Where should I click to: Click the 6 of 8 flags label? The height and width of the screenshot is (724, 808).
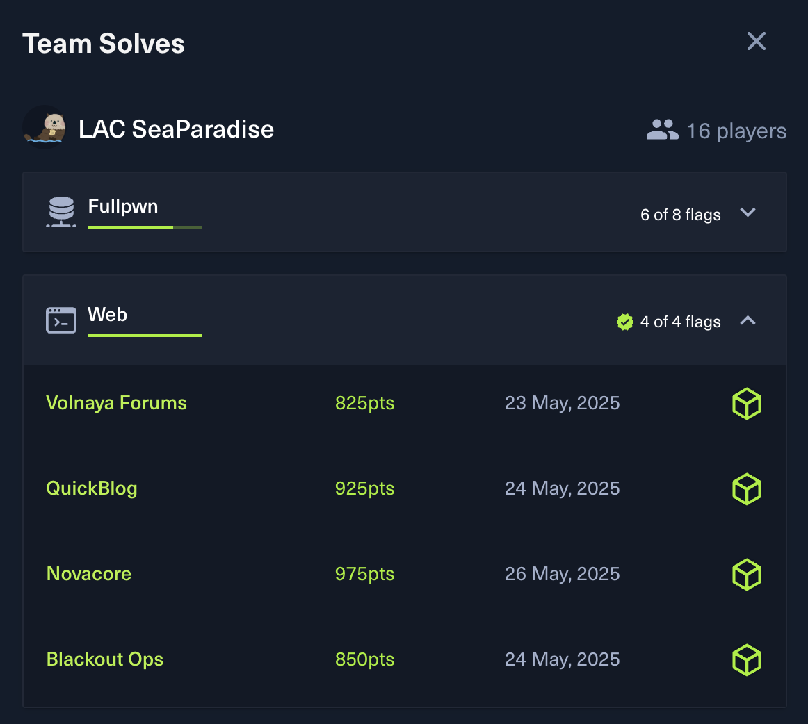(680, 215)
